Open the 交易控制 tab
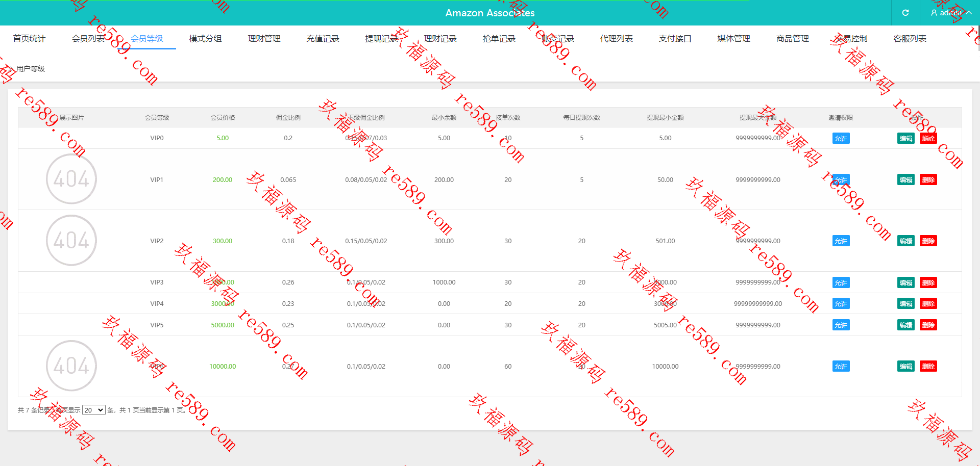 point(851,38)
